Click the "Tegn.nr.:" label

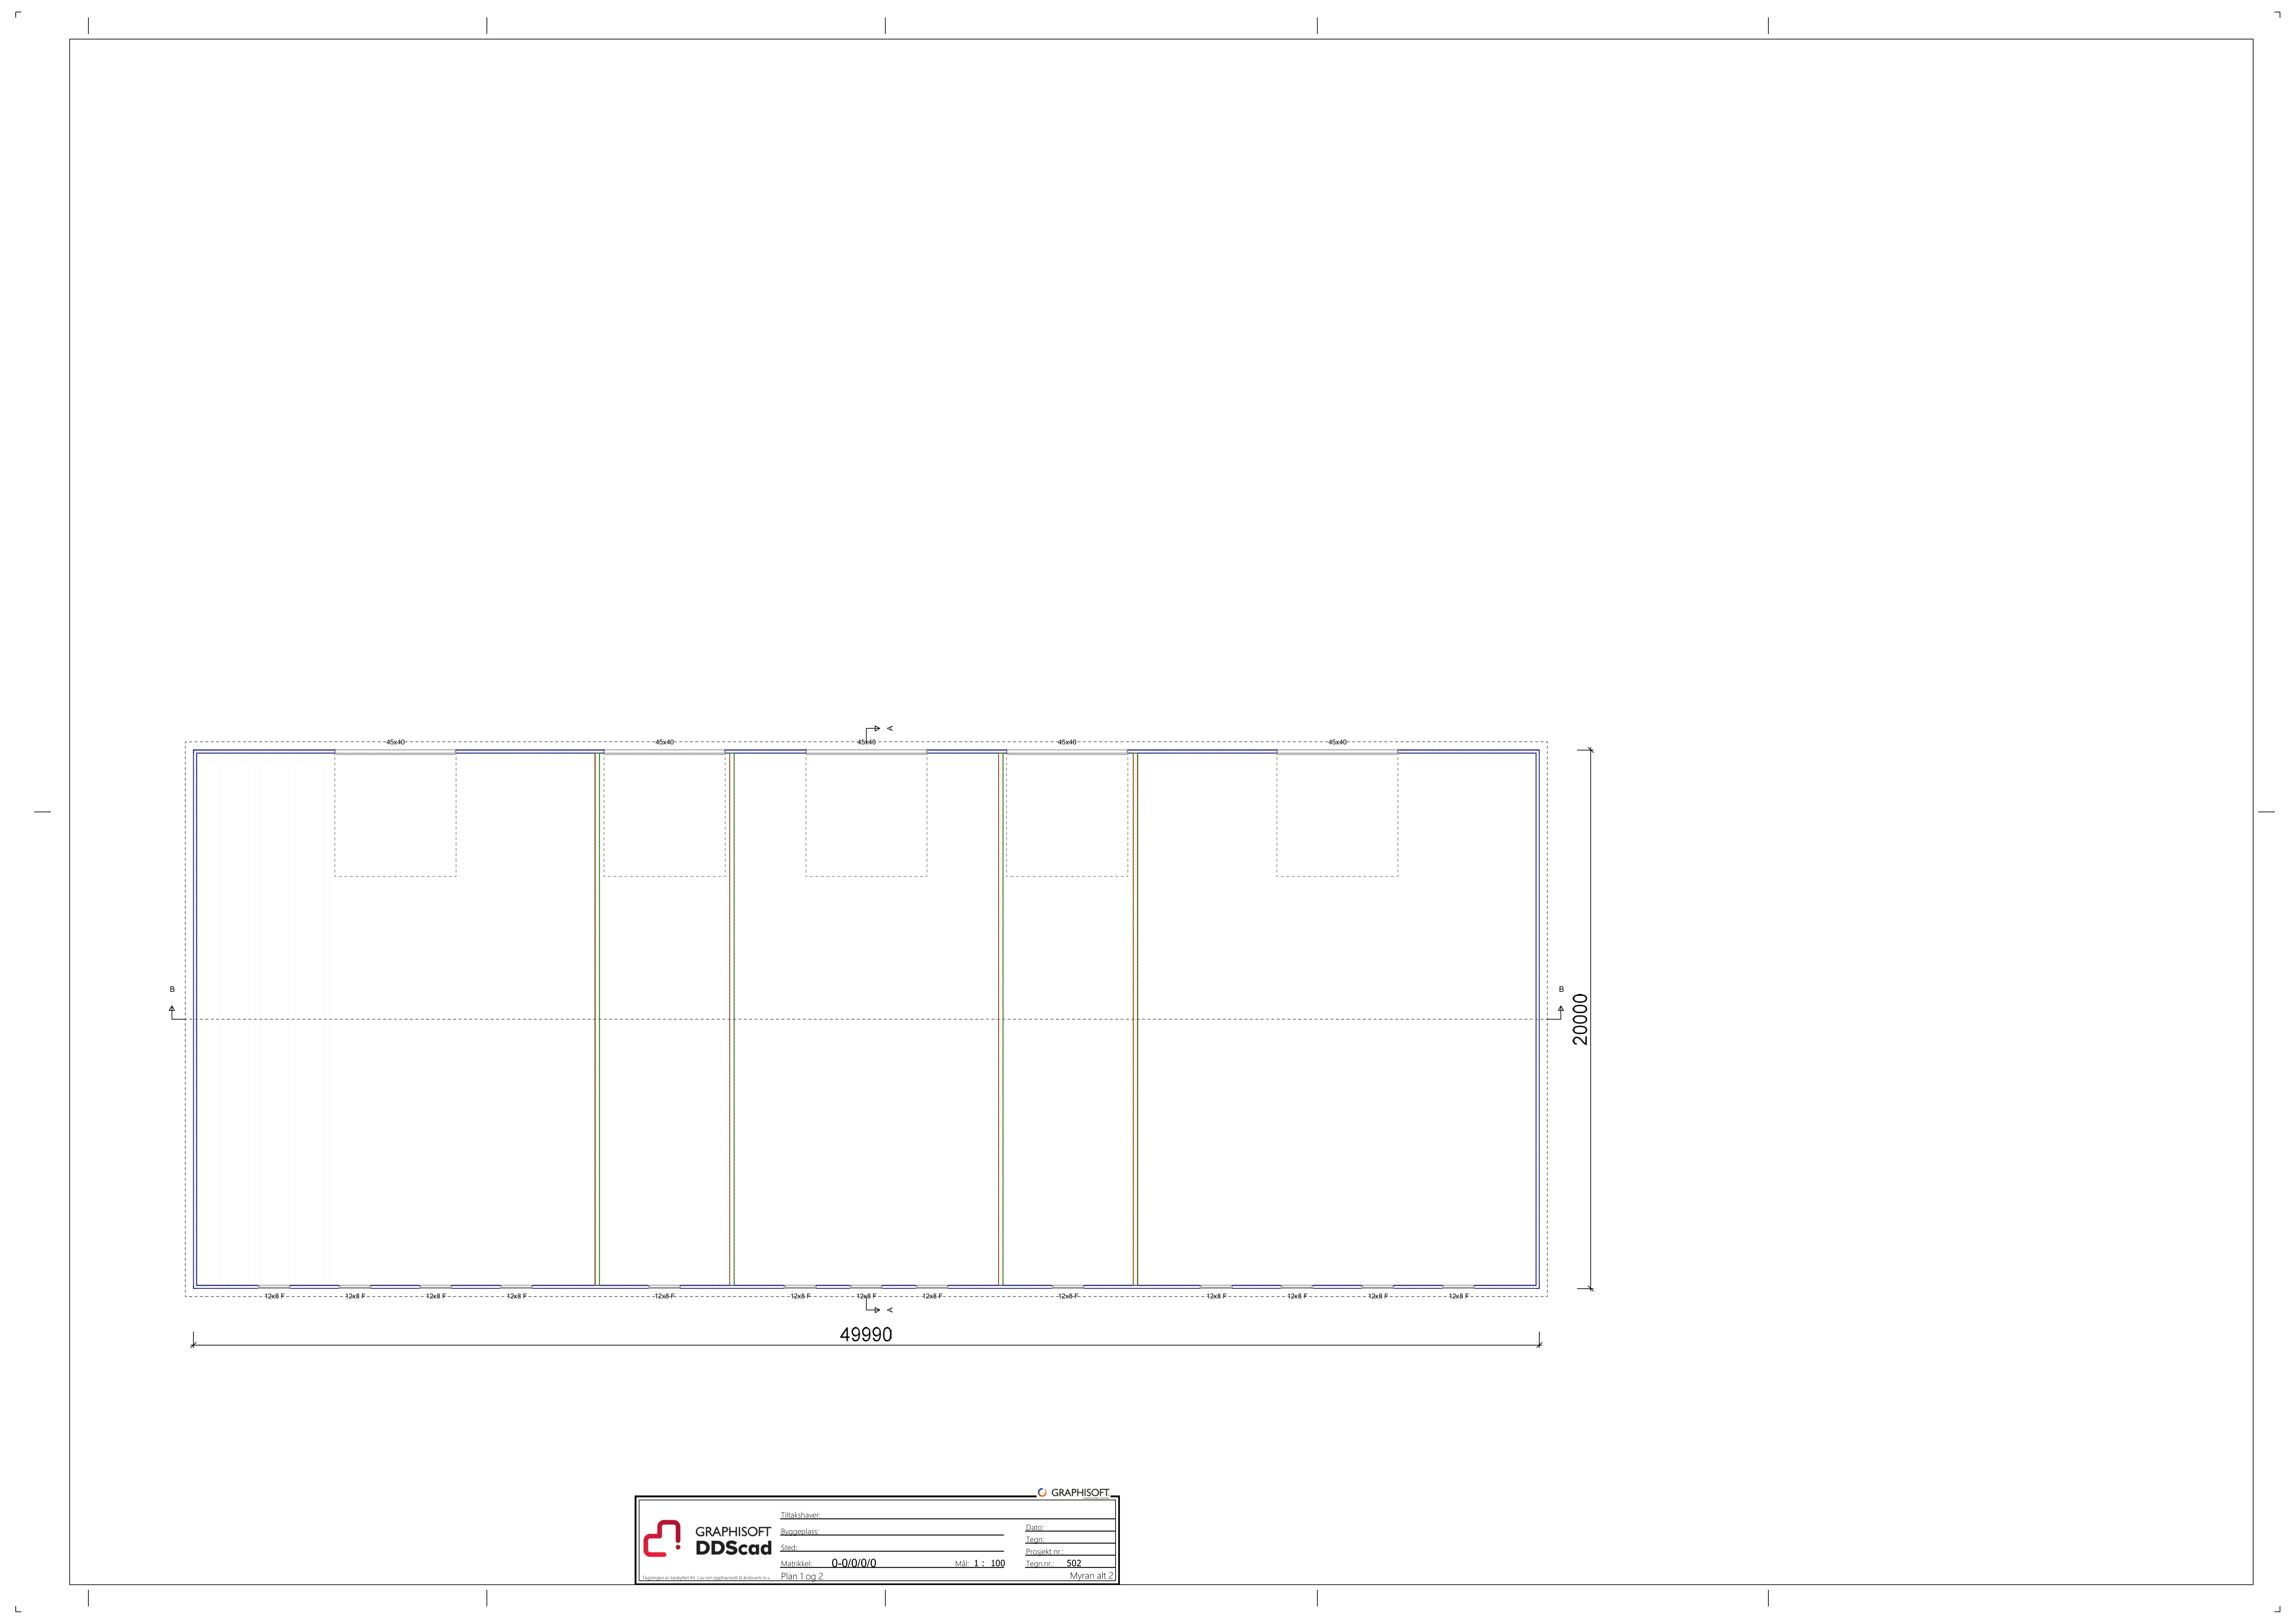[x=1040, y=1564]
